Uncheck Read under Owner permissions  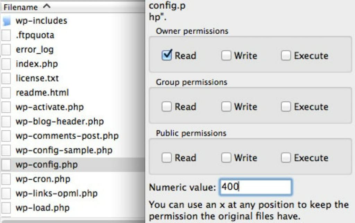click(x=167, y=55)
